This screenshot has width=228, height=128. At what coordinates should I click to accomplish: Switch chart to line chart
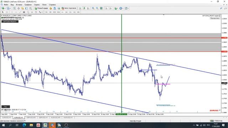[x=88, y=8]
